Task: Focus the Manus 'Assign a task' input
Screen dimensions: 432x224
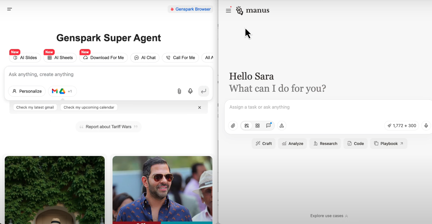Action: coord(328,107)
